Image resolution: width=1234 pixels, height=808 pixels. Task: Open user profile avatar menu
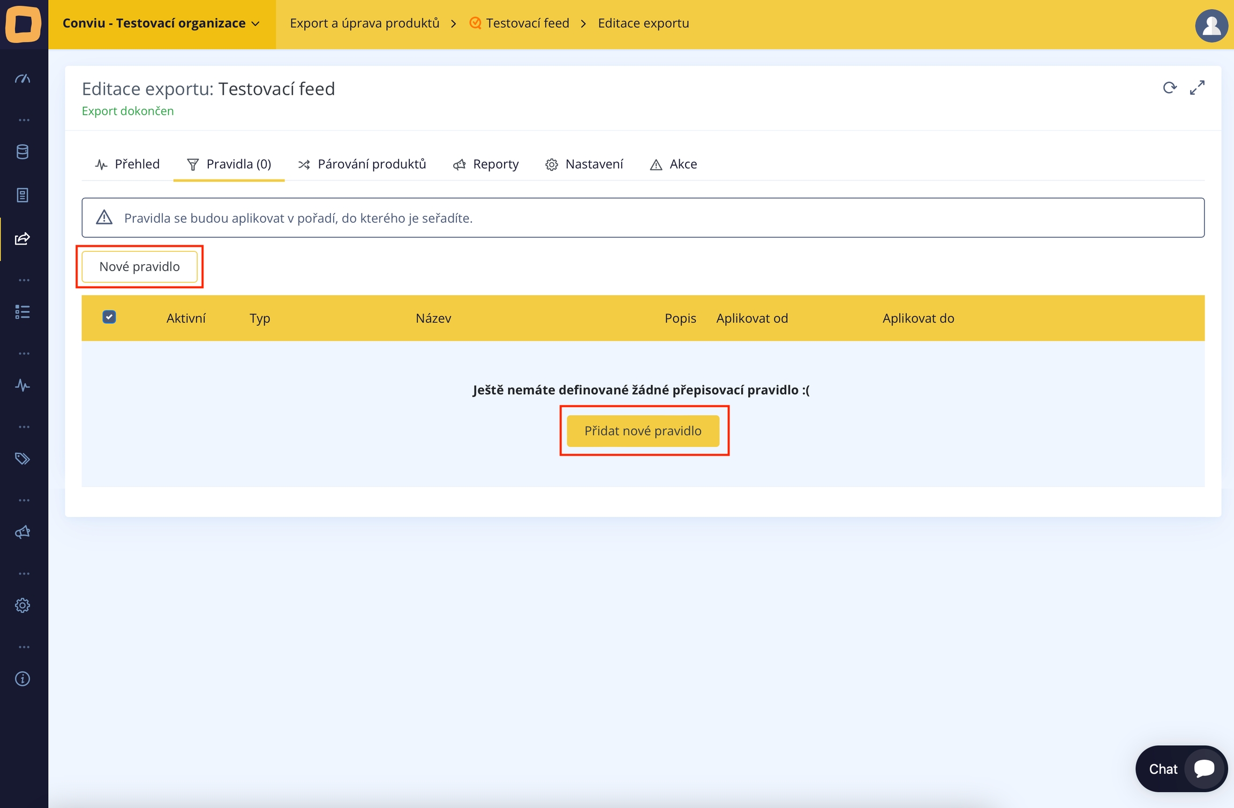pos(1211,25)
